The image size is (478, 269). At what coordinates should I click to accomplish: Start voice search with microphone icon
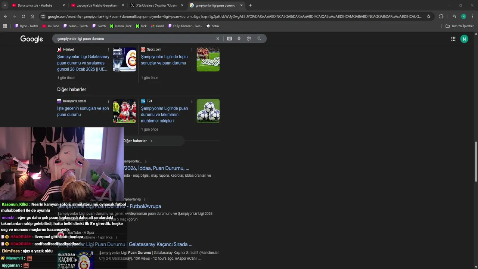coord(239,38)
